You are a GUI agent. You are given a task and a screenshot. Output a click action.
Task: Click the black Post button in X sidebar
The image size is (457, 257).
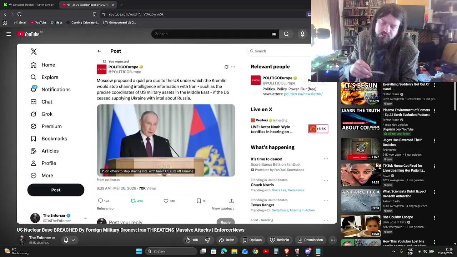click(56, 190)
